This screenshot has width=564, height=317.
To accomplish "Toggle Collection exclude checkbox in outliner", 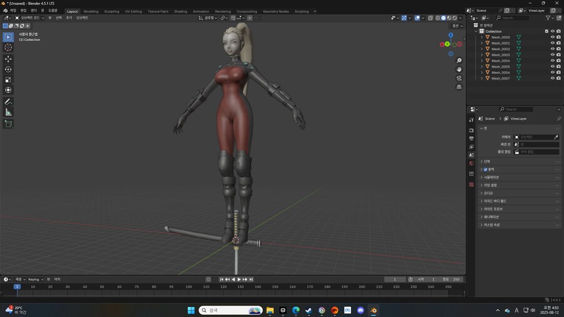I will coord(546,31).
